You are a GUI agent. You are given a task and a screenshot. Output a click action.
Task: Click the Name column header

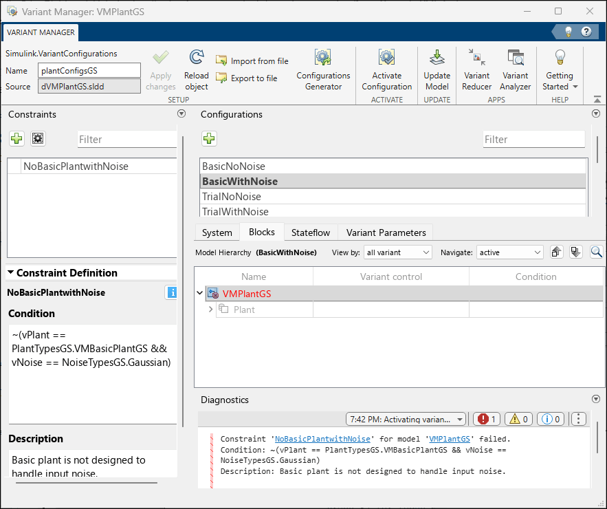(254, 277)
